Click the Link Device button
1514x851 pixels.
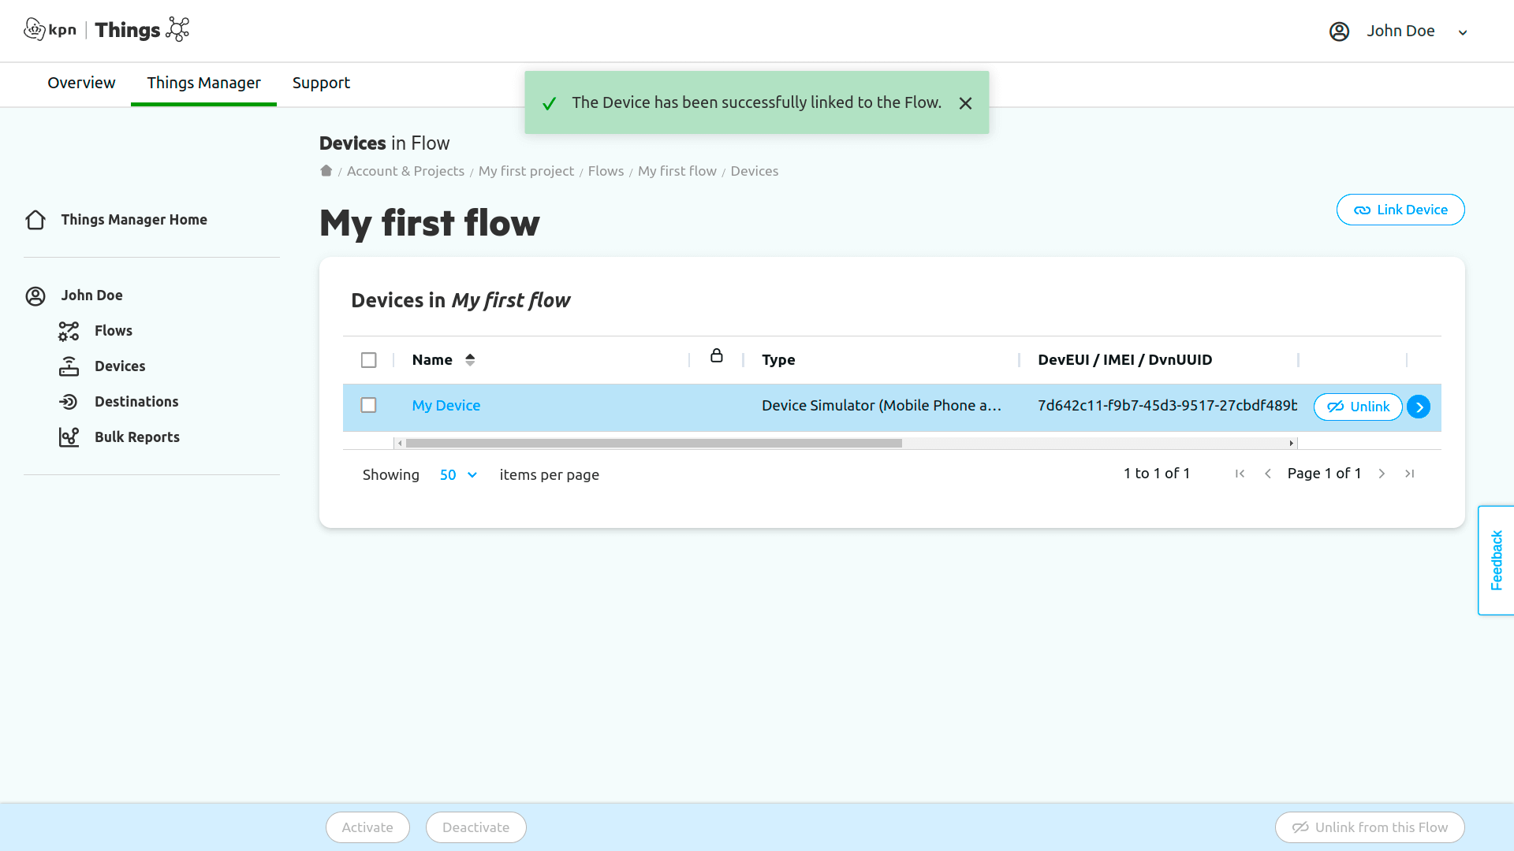1400,210
